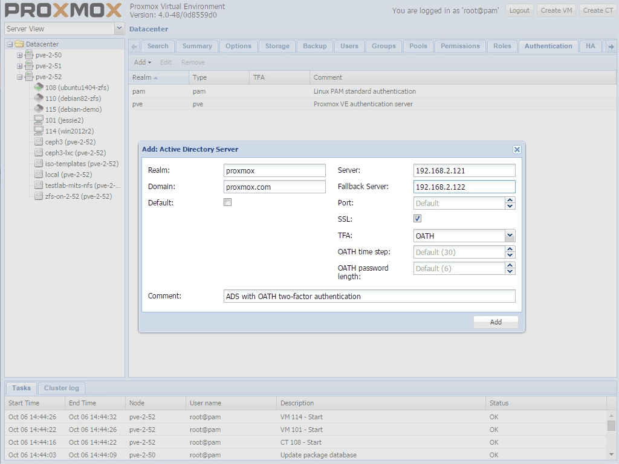Screen dimensions: 619x464
Task: Toggle the Default realm checkbox
Action: coord(227,202)
